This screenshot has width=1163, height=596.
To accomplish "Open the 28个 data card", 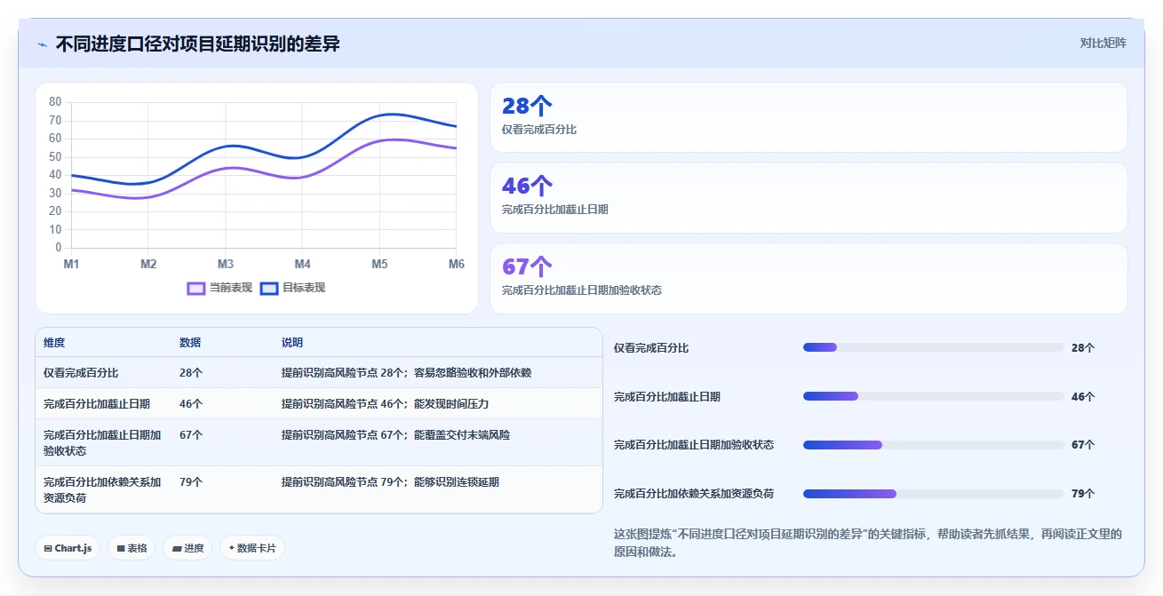I will [809, 117].
